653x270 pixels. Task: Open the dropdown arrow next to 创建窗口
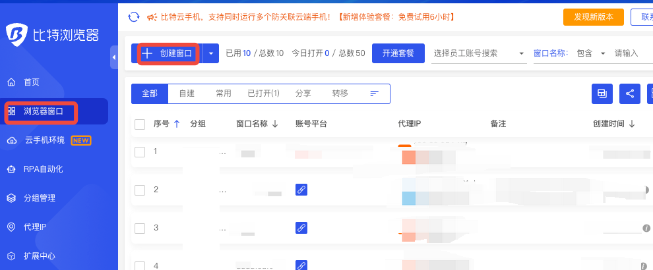210,53
